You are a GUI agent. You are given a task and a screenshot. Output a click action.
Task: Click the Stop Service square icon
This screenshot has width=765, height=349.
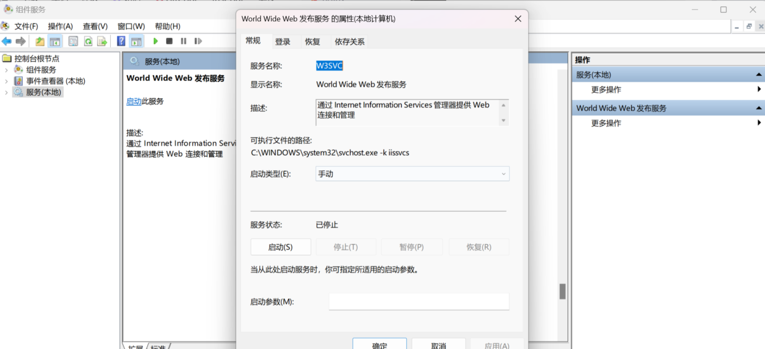pyautogui.click(x=169, y=41)
